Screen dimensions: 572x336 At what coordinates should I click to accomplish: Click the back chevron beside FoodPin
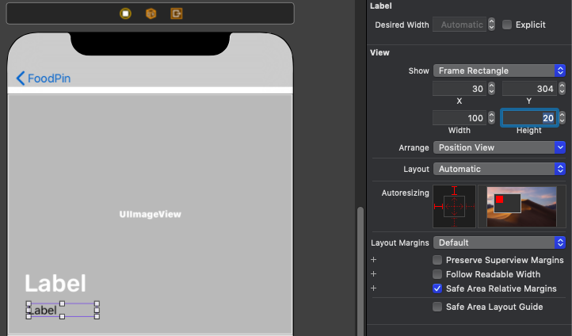point(21,78)
